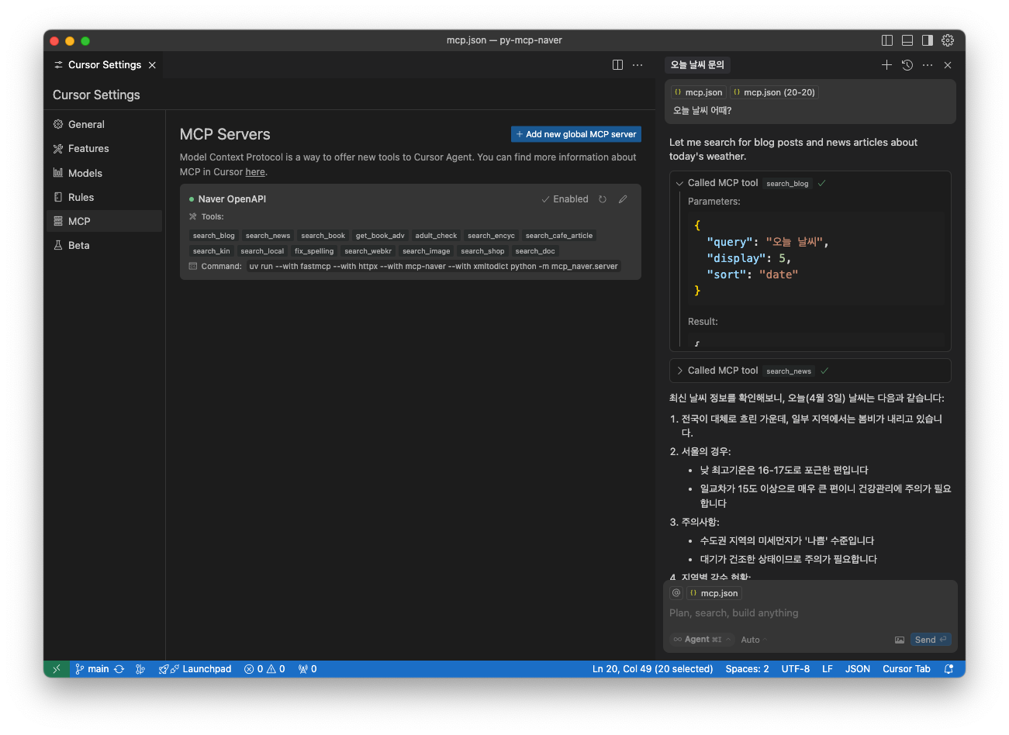Split the editor with the split icon
This screenshot has height=735, width=1009.
(617, 65)
